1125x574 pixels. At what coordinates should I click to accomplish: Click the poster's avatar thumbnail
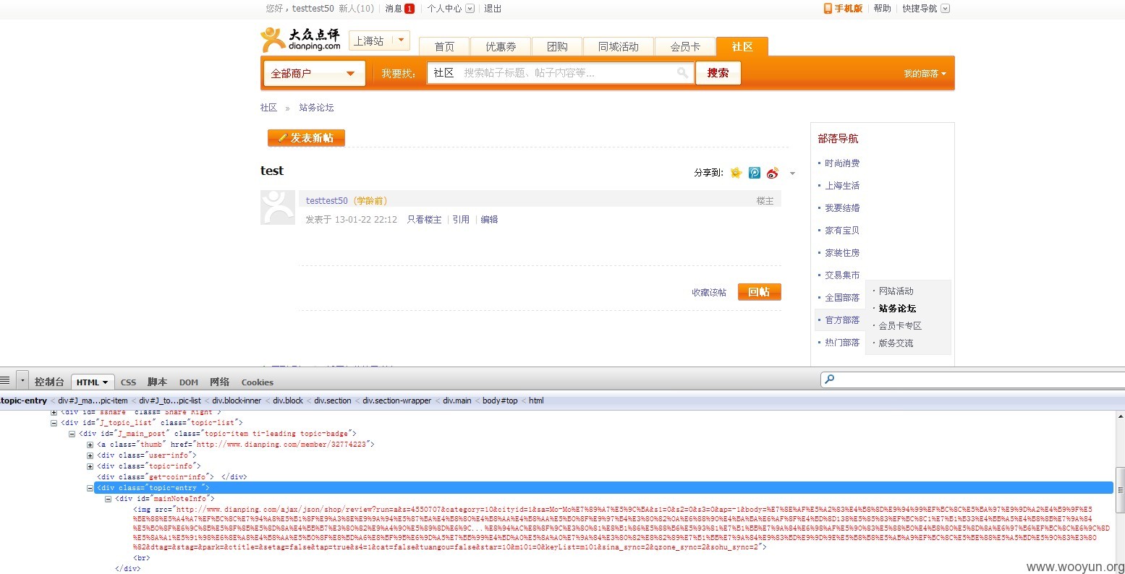(278, 207)
